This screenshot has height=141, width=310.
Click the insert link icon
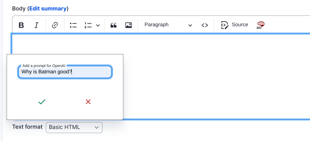pos(55,25)
